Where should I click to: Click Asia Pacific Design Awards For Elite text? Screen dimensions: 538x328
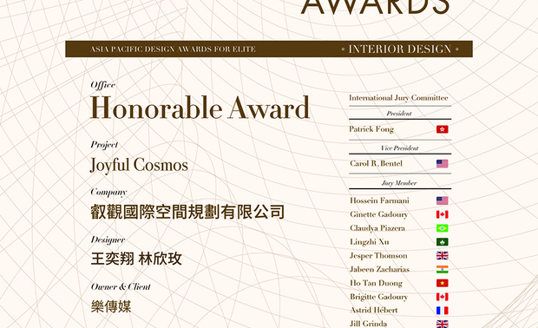click(173, 49)
